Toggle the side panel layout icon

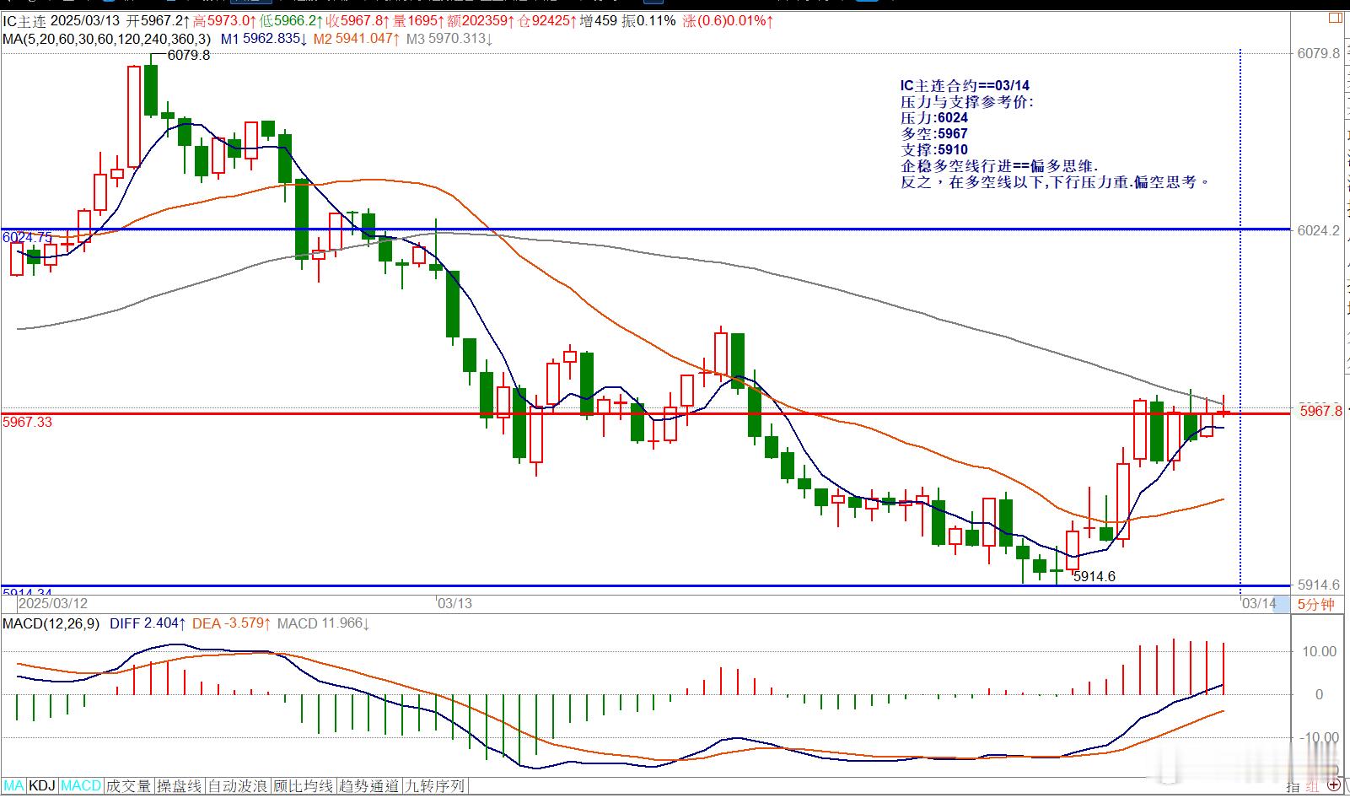(x=1335, y=18)
